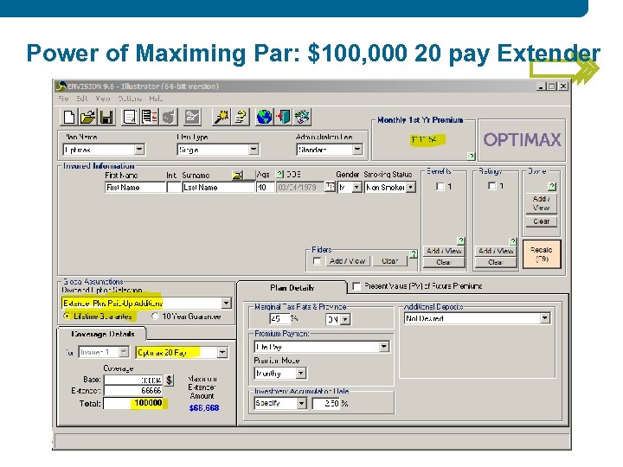Click the Total coverage field showing 100000
The width and height of the screenshot is (623, 467).
133,404
